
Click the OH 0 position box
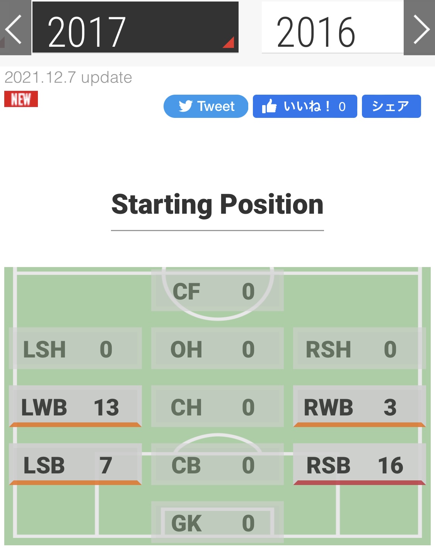(x=217, y=349)
